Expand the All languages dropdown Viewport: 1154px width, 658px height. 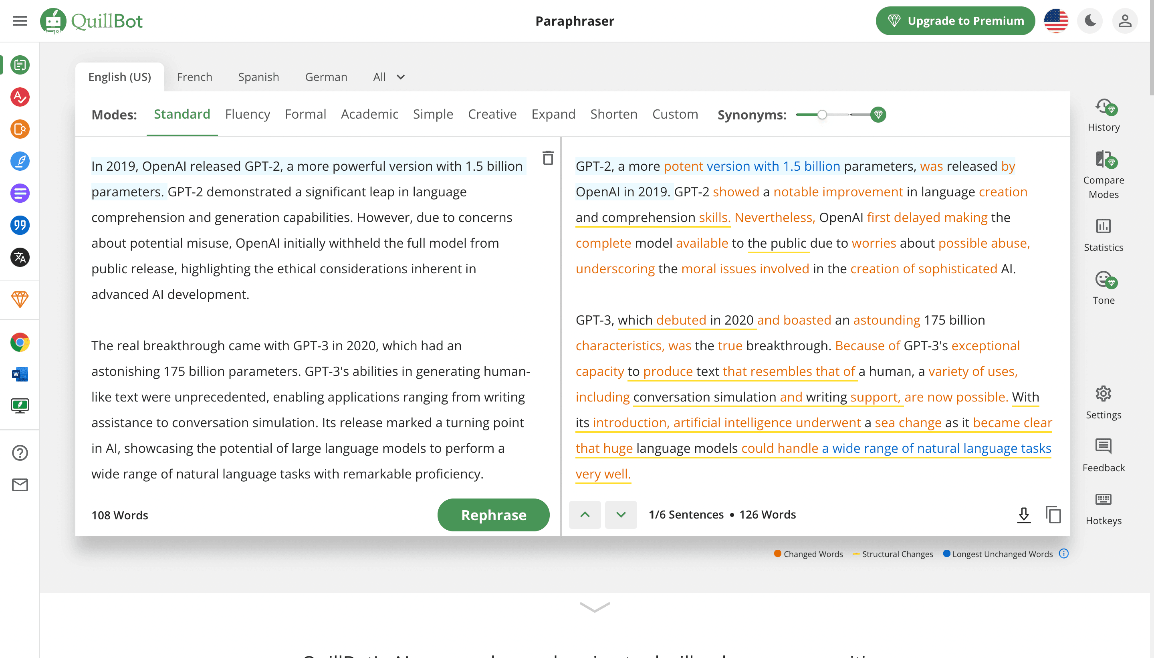coord(389,77)
